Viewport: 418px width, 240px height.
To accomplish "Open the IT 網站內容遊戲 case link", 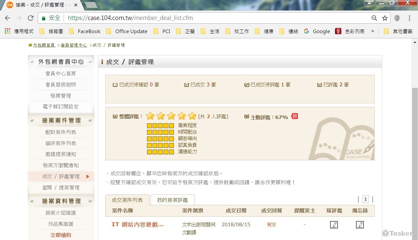I will click(137, 225).
